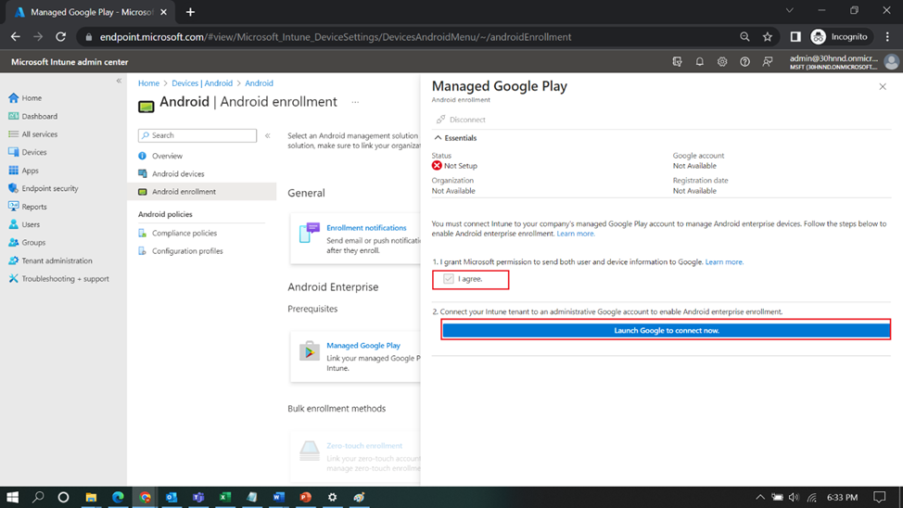Screen dimensions: 903x508
Task: Open Windows Start menu
Action: [x=12, y=497]
